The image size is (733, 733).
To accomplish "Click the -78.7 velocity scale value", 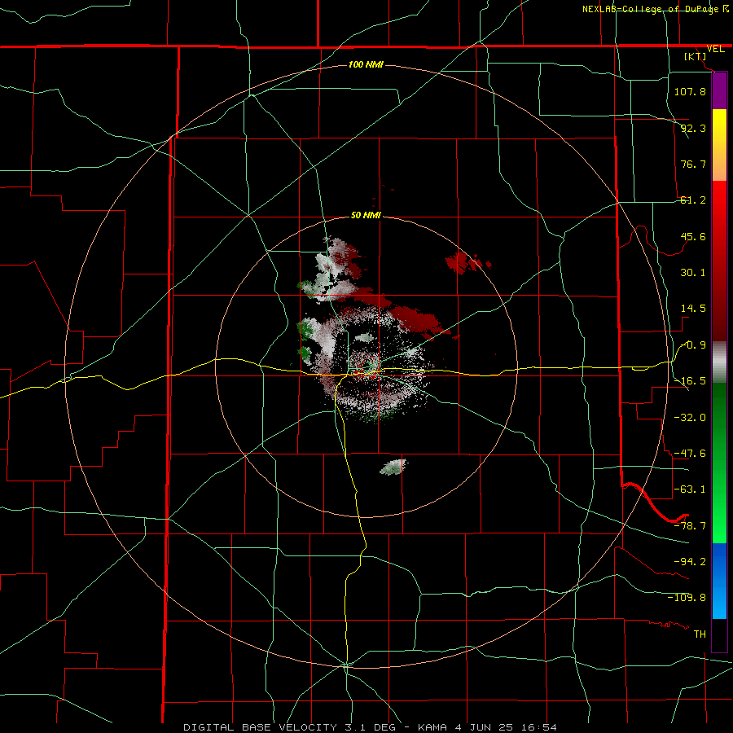I will (x=690, y=526).
